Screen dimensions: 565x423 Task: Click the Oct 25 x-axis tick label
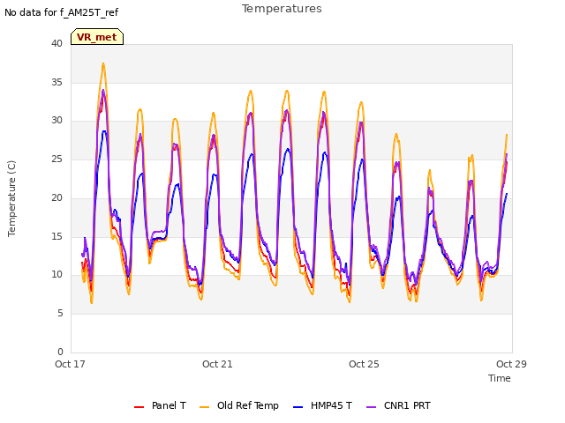(364, 364)
